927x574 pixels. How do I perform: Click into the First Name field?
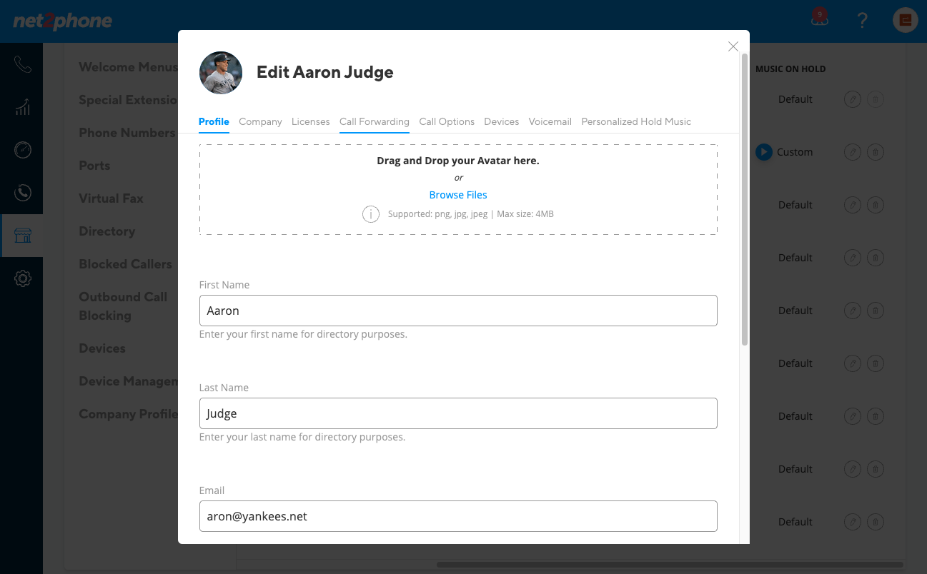tap(458, 311)
